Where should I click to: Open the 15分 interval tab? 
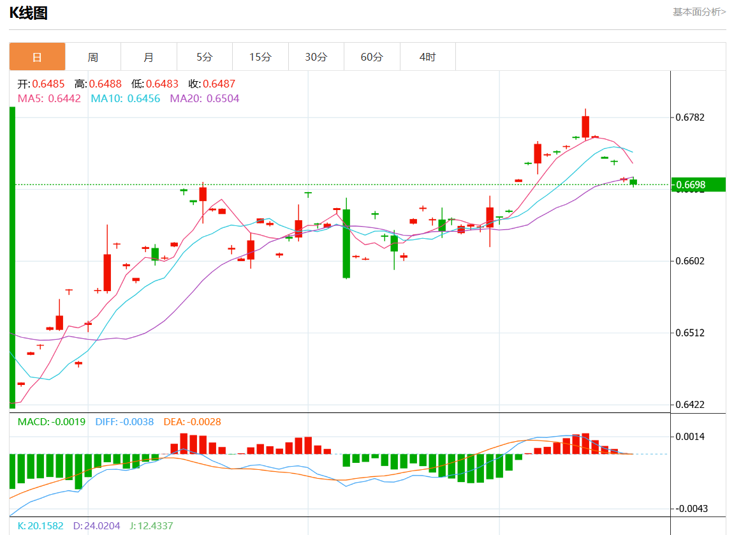tap(260, 57)
